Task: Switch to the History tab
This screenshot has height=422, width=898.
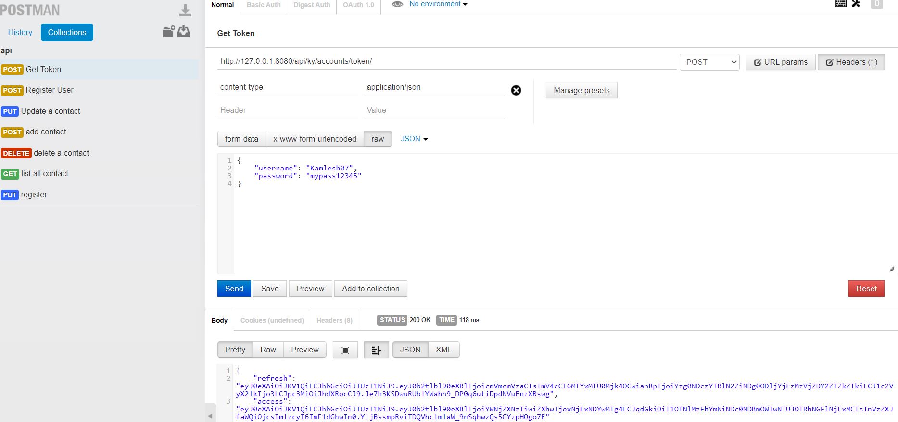Action: pyautogui.click(x=20, y=32)
